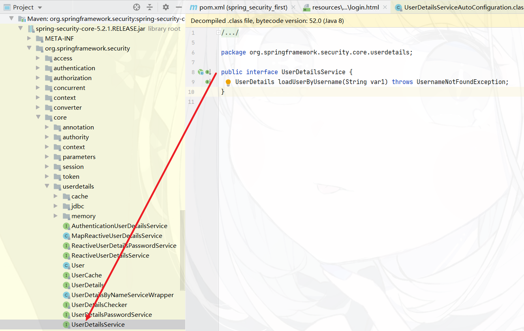The height and width of the screenshot is (331, 524).
Task: Expand the memory package
Action: pos(56,216)
